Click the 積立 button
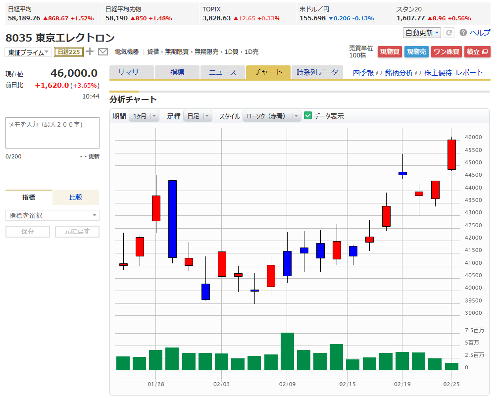 coord(477,51)
